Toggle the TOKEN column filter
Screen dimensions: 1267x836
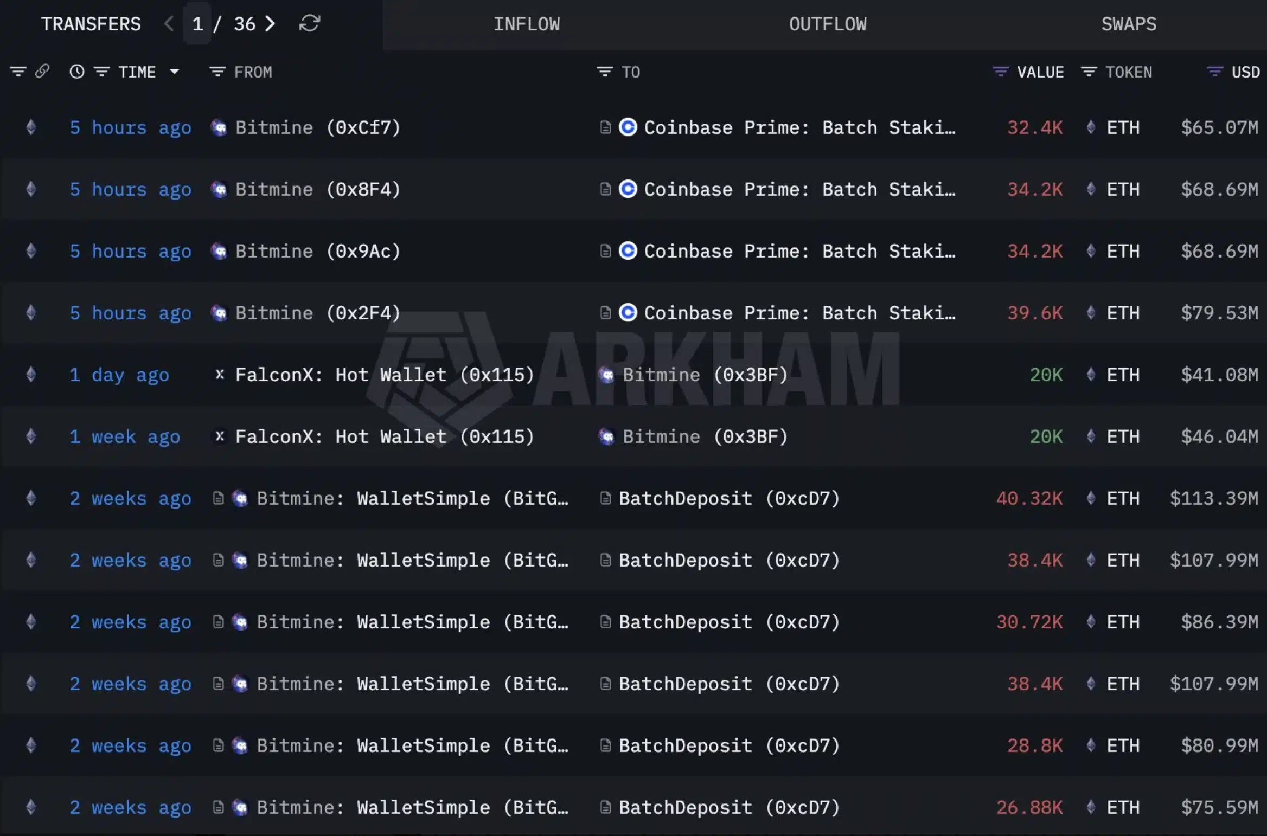tap(1089, 72)
